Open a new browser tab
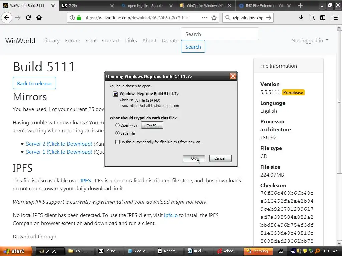342x256 pixels. pyautogui.click(x=300, y=5)
